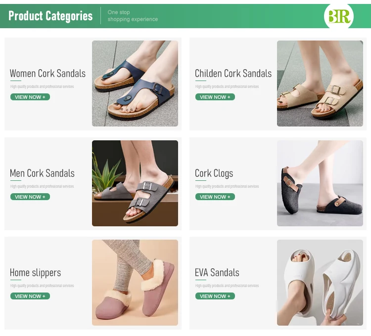Select the beige two-strap sandals photo
The width and height of the screenshot is (371, 336).
click(x=320, y=84)
